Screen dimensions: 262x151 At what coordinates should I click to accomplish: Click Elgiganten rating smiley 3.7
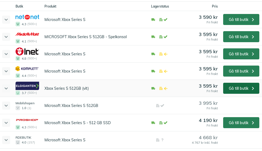18,93
